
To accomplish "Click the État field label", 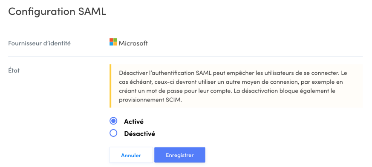I will pos(14,70).
